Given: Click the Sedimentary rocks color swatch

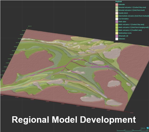Looking at the screenshot, I should [x=117, y=33].
